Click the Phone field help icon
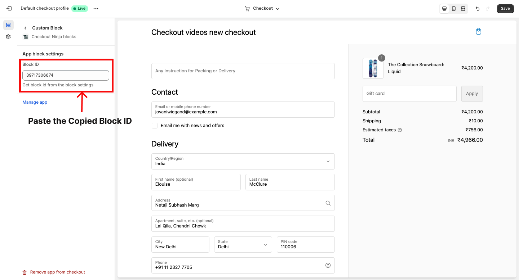The width and height of the screenshot is (519, 280). tap(328, 265)
